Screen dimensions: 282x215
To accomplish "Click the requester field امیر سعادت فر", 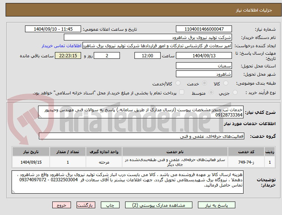I will [157, 46].
